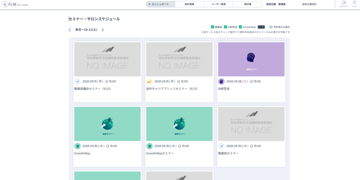This screenshot has height=180, width=360.
Task: Click the 推進協議会セミナー (9/15) organizer icon
Action: tap(77, 81)
